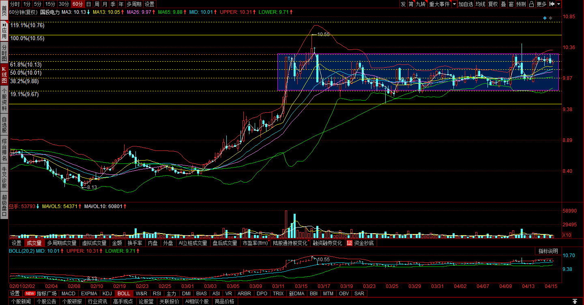584x305 pixels.
Task: Select the 多周期成交量 indicator tab
Action: click(62, 243)
